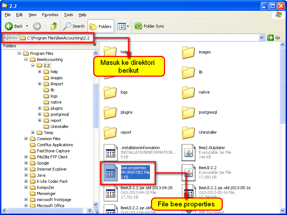Select the report folder icon in file list

(x=110, y=133)
